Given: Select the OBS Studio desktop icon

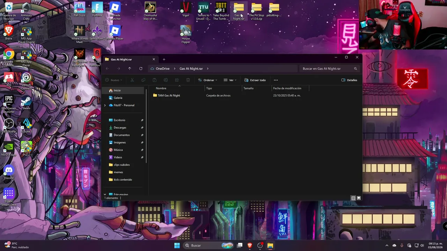Looking at the screenshot, I should (9, 126).
